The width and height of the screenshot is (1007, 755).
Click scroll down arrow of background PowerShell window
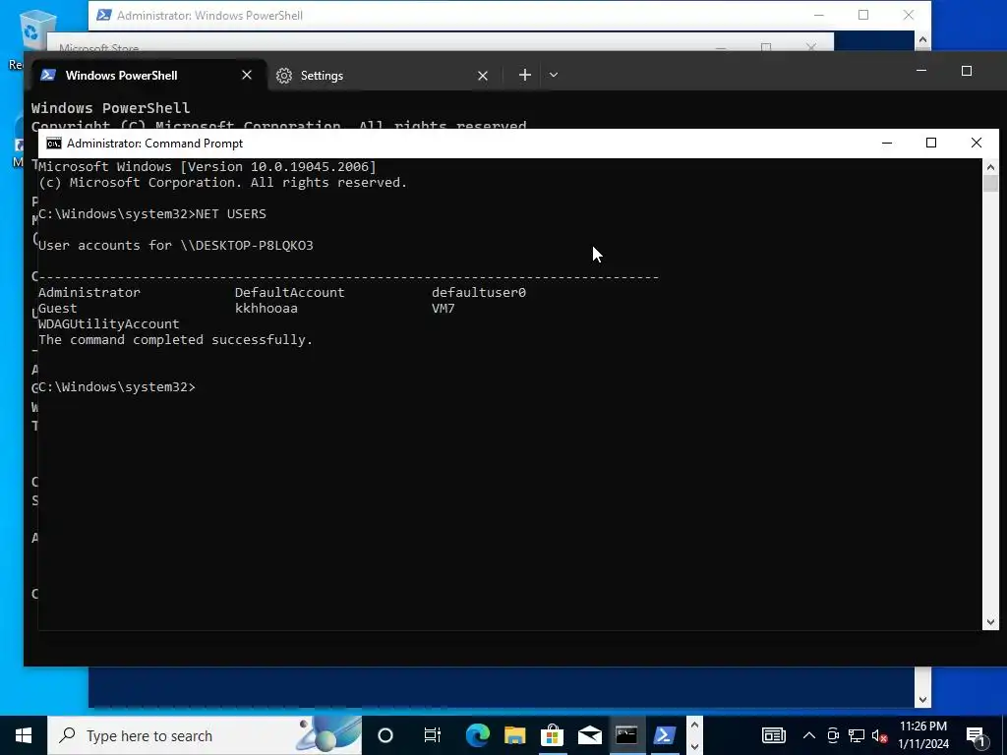(922, 700)
